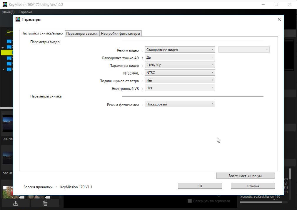Open the NTSC/PAL dropdown
Screen dimensions: 297x210
click(x=180, y=73)
